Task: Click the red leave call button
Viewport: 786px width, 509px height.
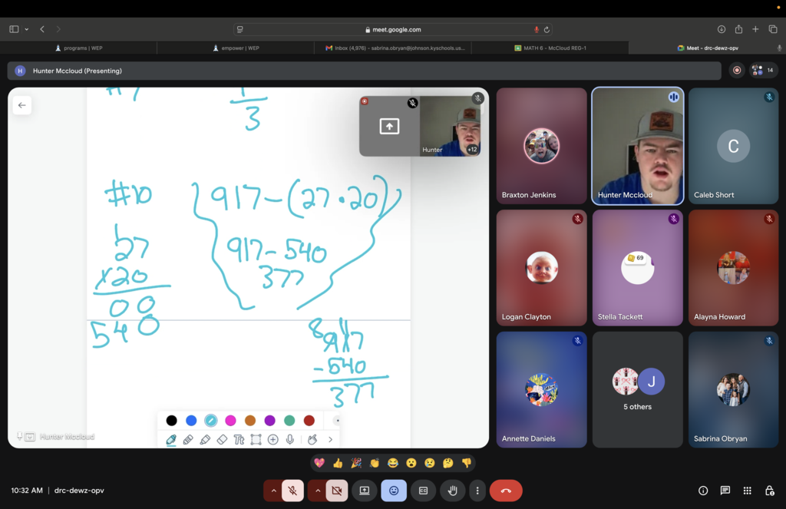Action: click(505, 491)
